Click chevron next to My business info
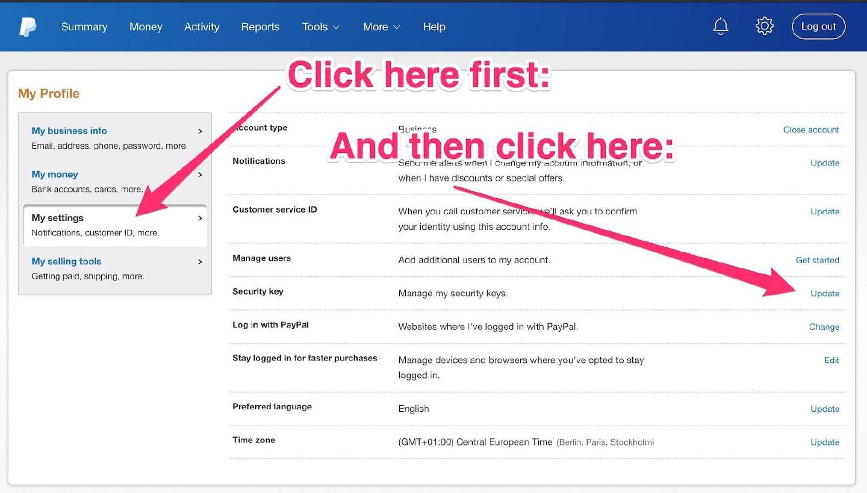 tap(200, 131)
